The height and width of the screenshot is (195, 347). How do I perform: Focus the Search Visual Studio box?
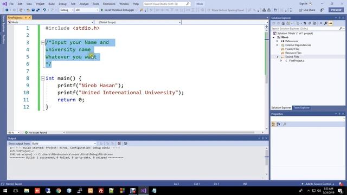coord(166,4)
